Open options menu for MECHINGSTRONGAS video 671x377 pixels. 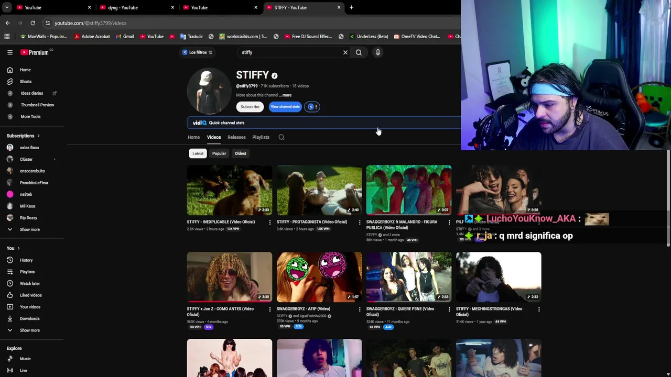pos(538,309)
